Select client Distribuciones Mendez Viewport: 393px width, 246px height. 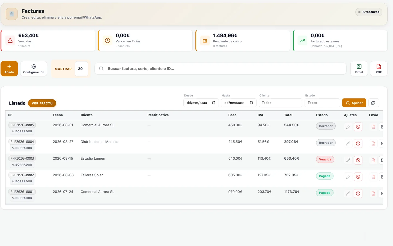pos(100,142)
